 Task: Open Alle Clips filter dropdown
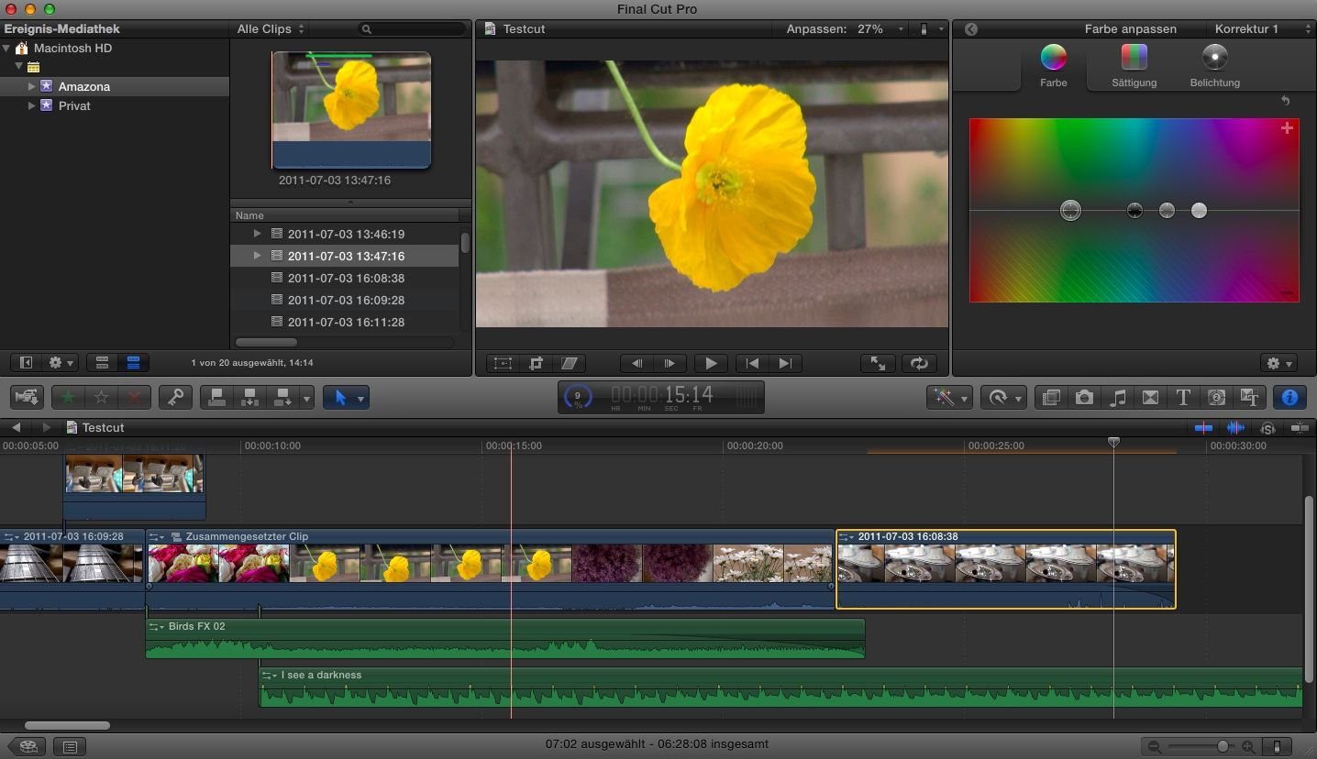click(x=271, y=28)
